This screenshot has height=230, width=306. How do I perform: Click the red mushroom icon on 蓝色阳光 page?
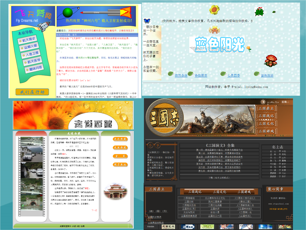271,61
